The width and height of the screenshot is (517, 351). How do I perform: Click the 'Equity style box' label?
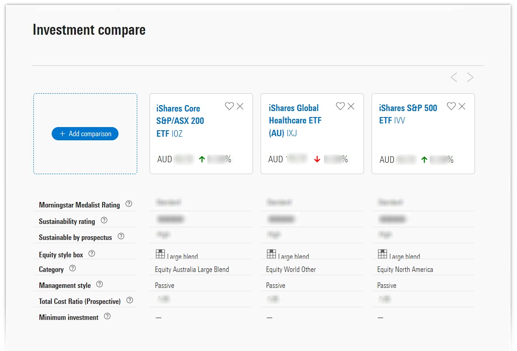tap(61, 255)
